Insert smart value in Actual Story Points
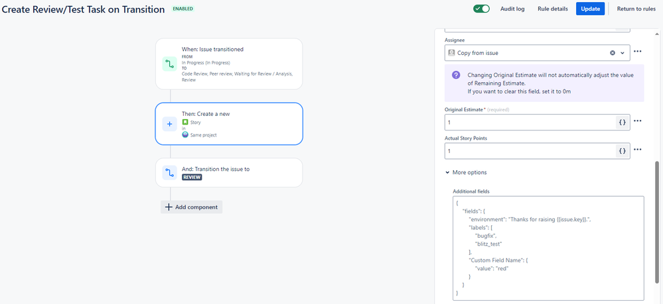 [x=622, y=151]
